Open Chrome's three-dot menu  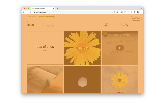[x=141, y=12]
